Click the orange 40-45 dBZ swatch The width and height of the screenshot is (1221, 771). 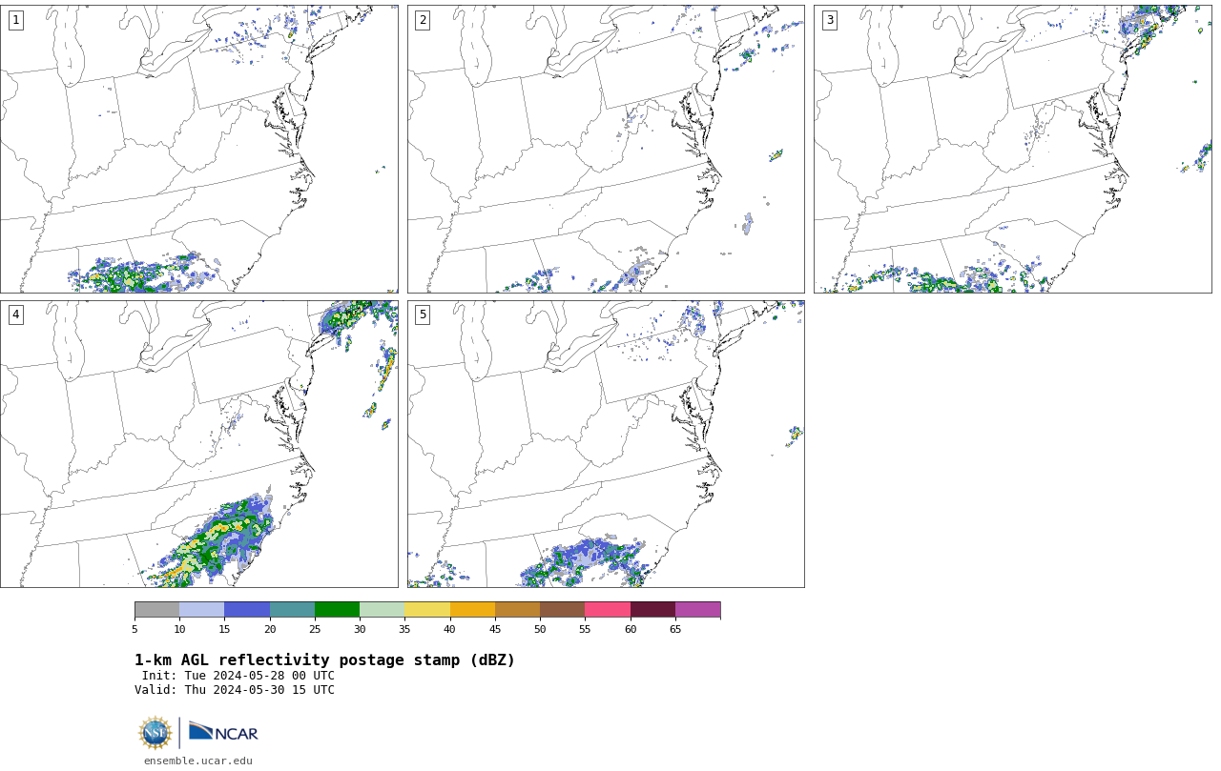(x=472, y=609)
